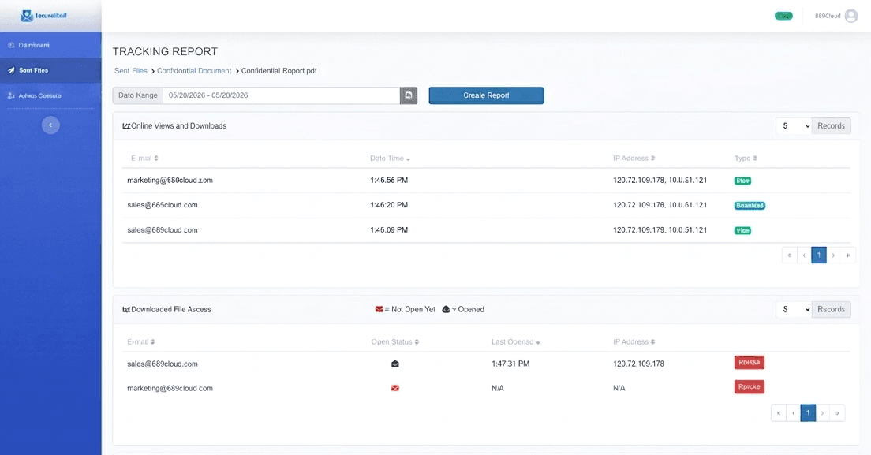Viewport: 871px width, 455px height.
Task: Click Records button in Downloaded File Access panel
Action: point(831,310)
